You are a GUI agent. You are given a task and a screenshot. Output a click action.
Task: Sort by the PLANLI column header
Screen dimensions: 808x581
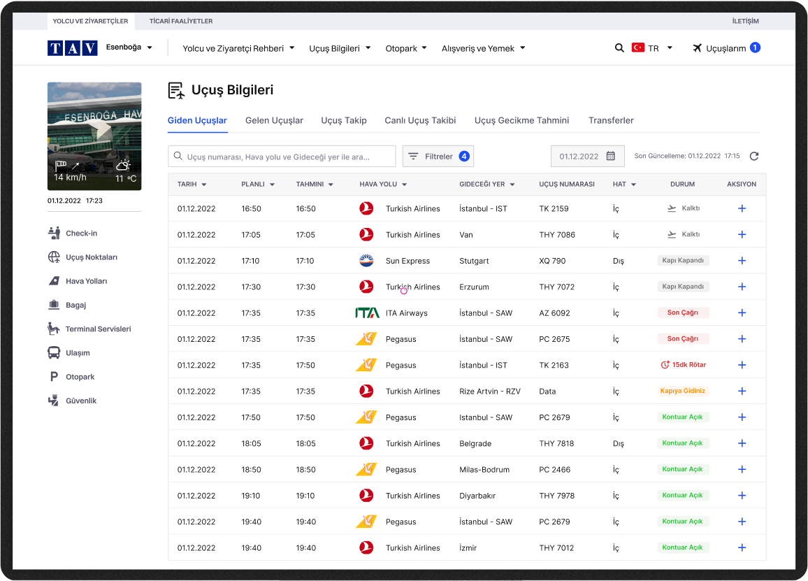(258, 185)
